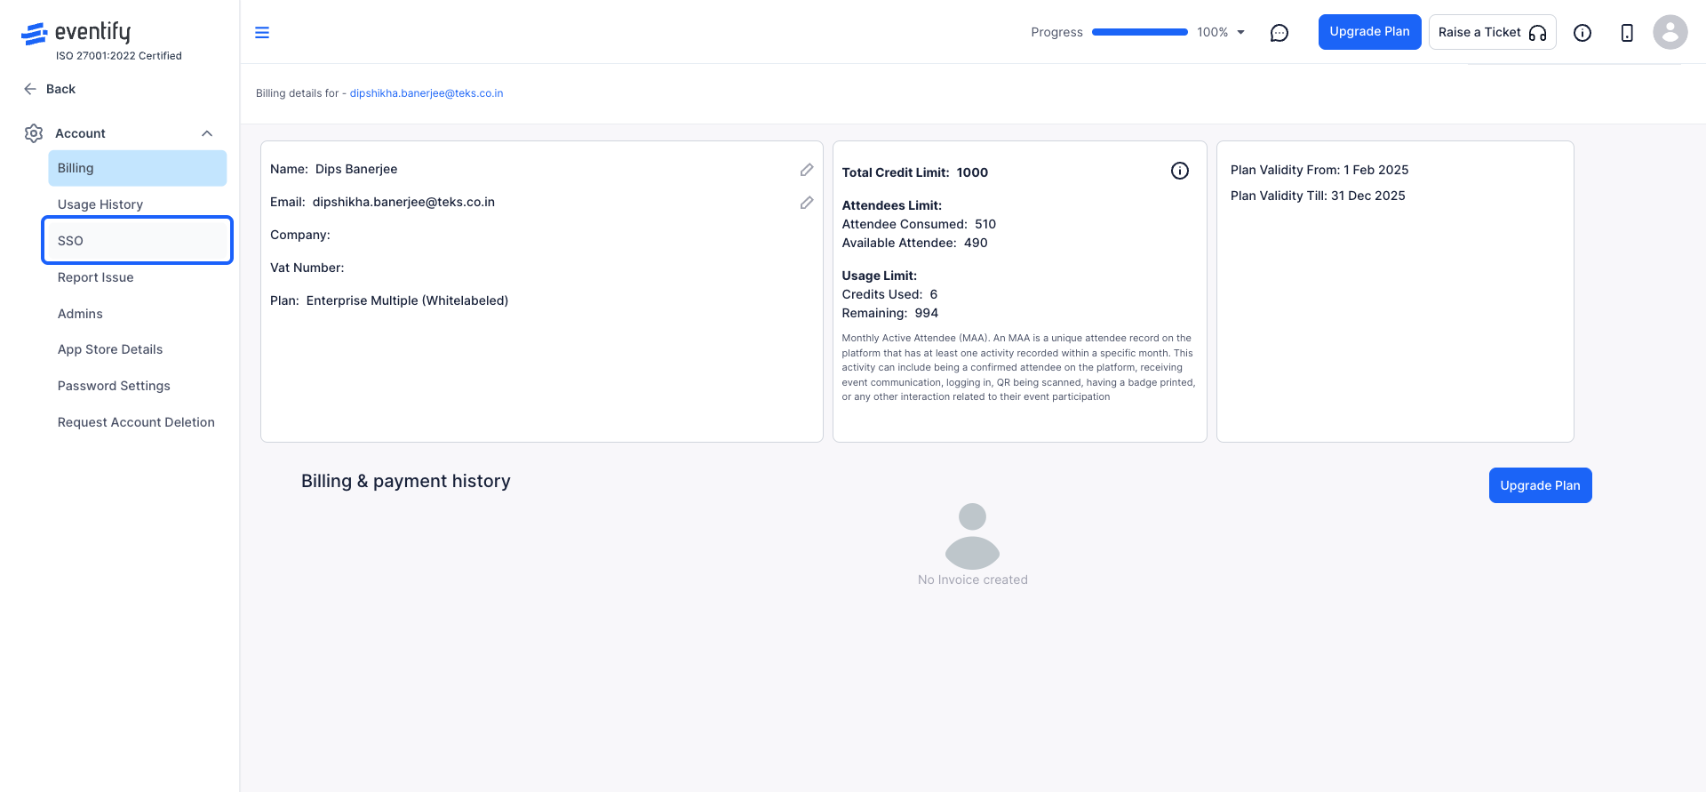Click the 100% progress value
Viewport: 1706px width, 792px height.
click(1212, 32)
